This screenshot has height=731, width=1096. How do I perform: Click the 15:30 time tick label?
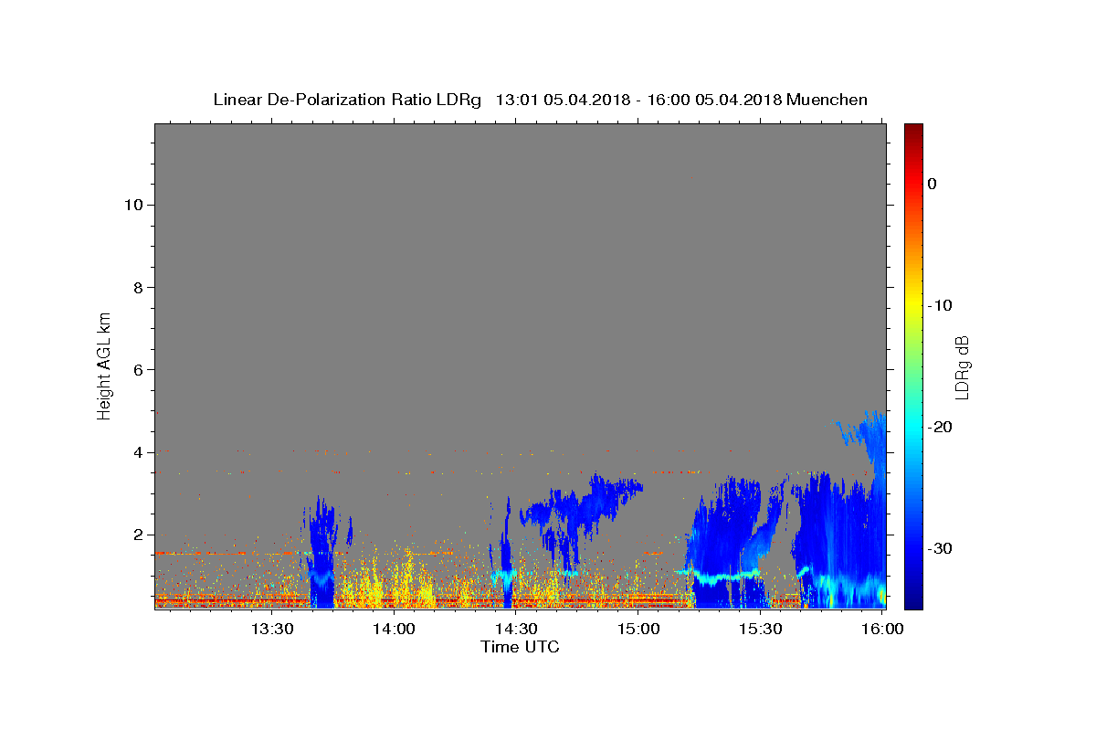tap(761, 629)
